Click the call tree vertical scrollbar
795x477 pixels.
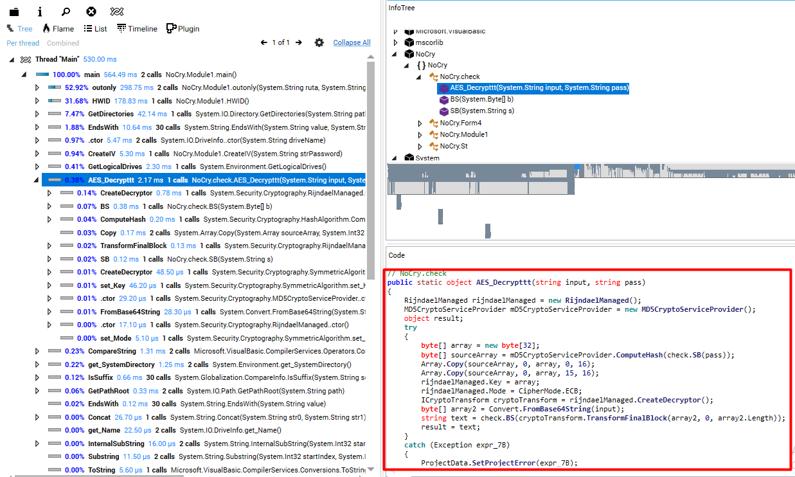(370, 193)
